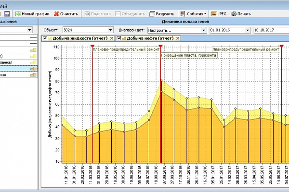Click the printer icon
This screenshot has height=192, width=289.
tap(234, 14)
